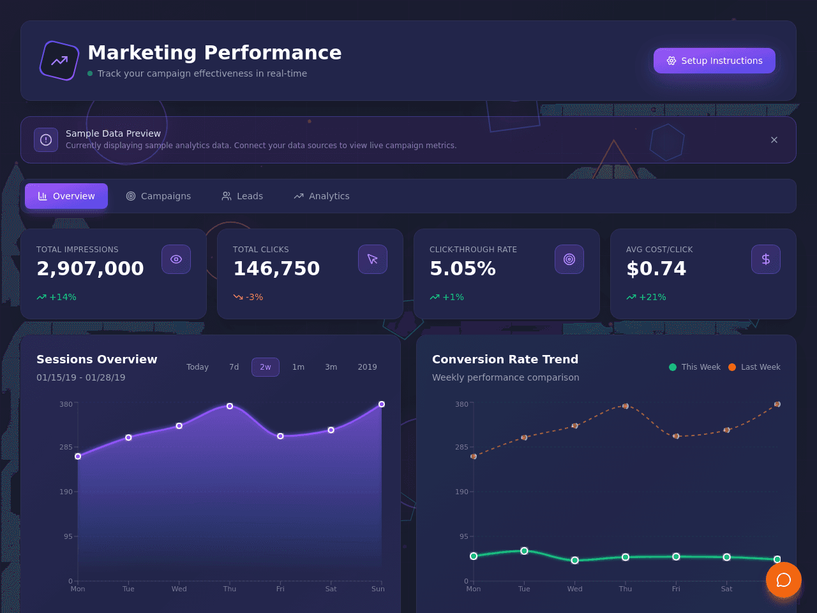Dismiss the Sample Data Preview banner
Screen dimensions: 817x613
coord(774,140)
